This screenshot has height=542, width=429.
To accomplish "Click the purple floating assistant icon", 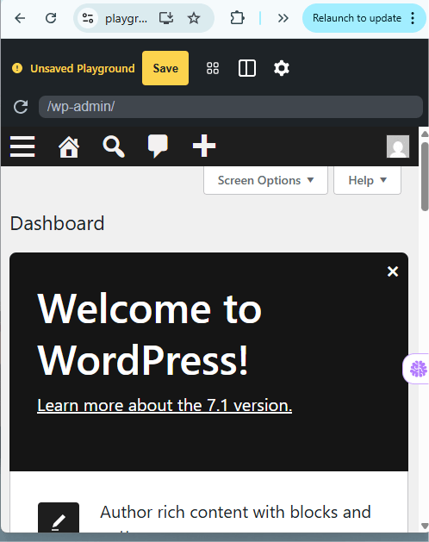I will 418,369.
